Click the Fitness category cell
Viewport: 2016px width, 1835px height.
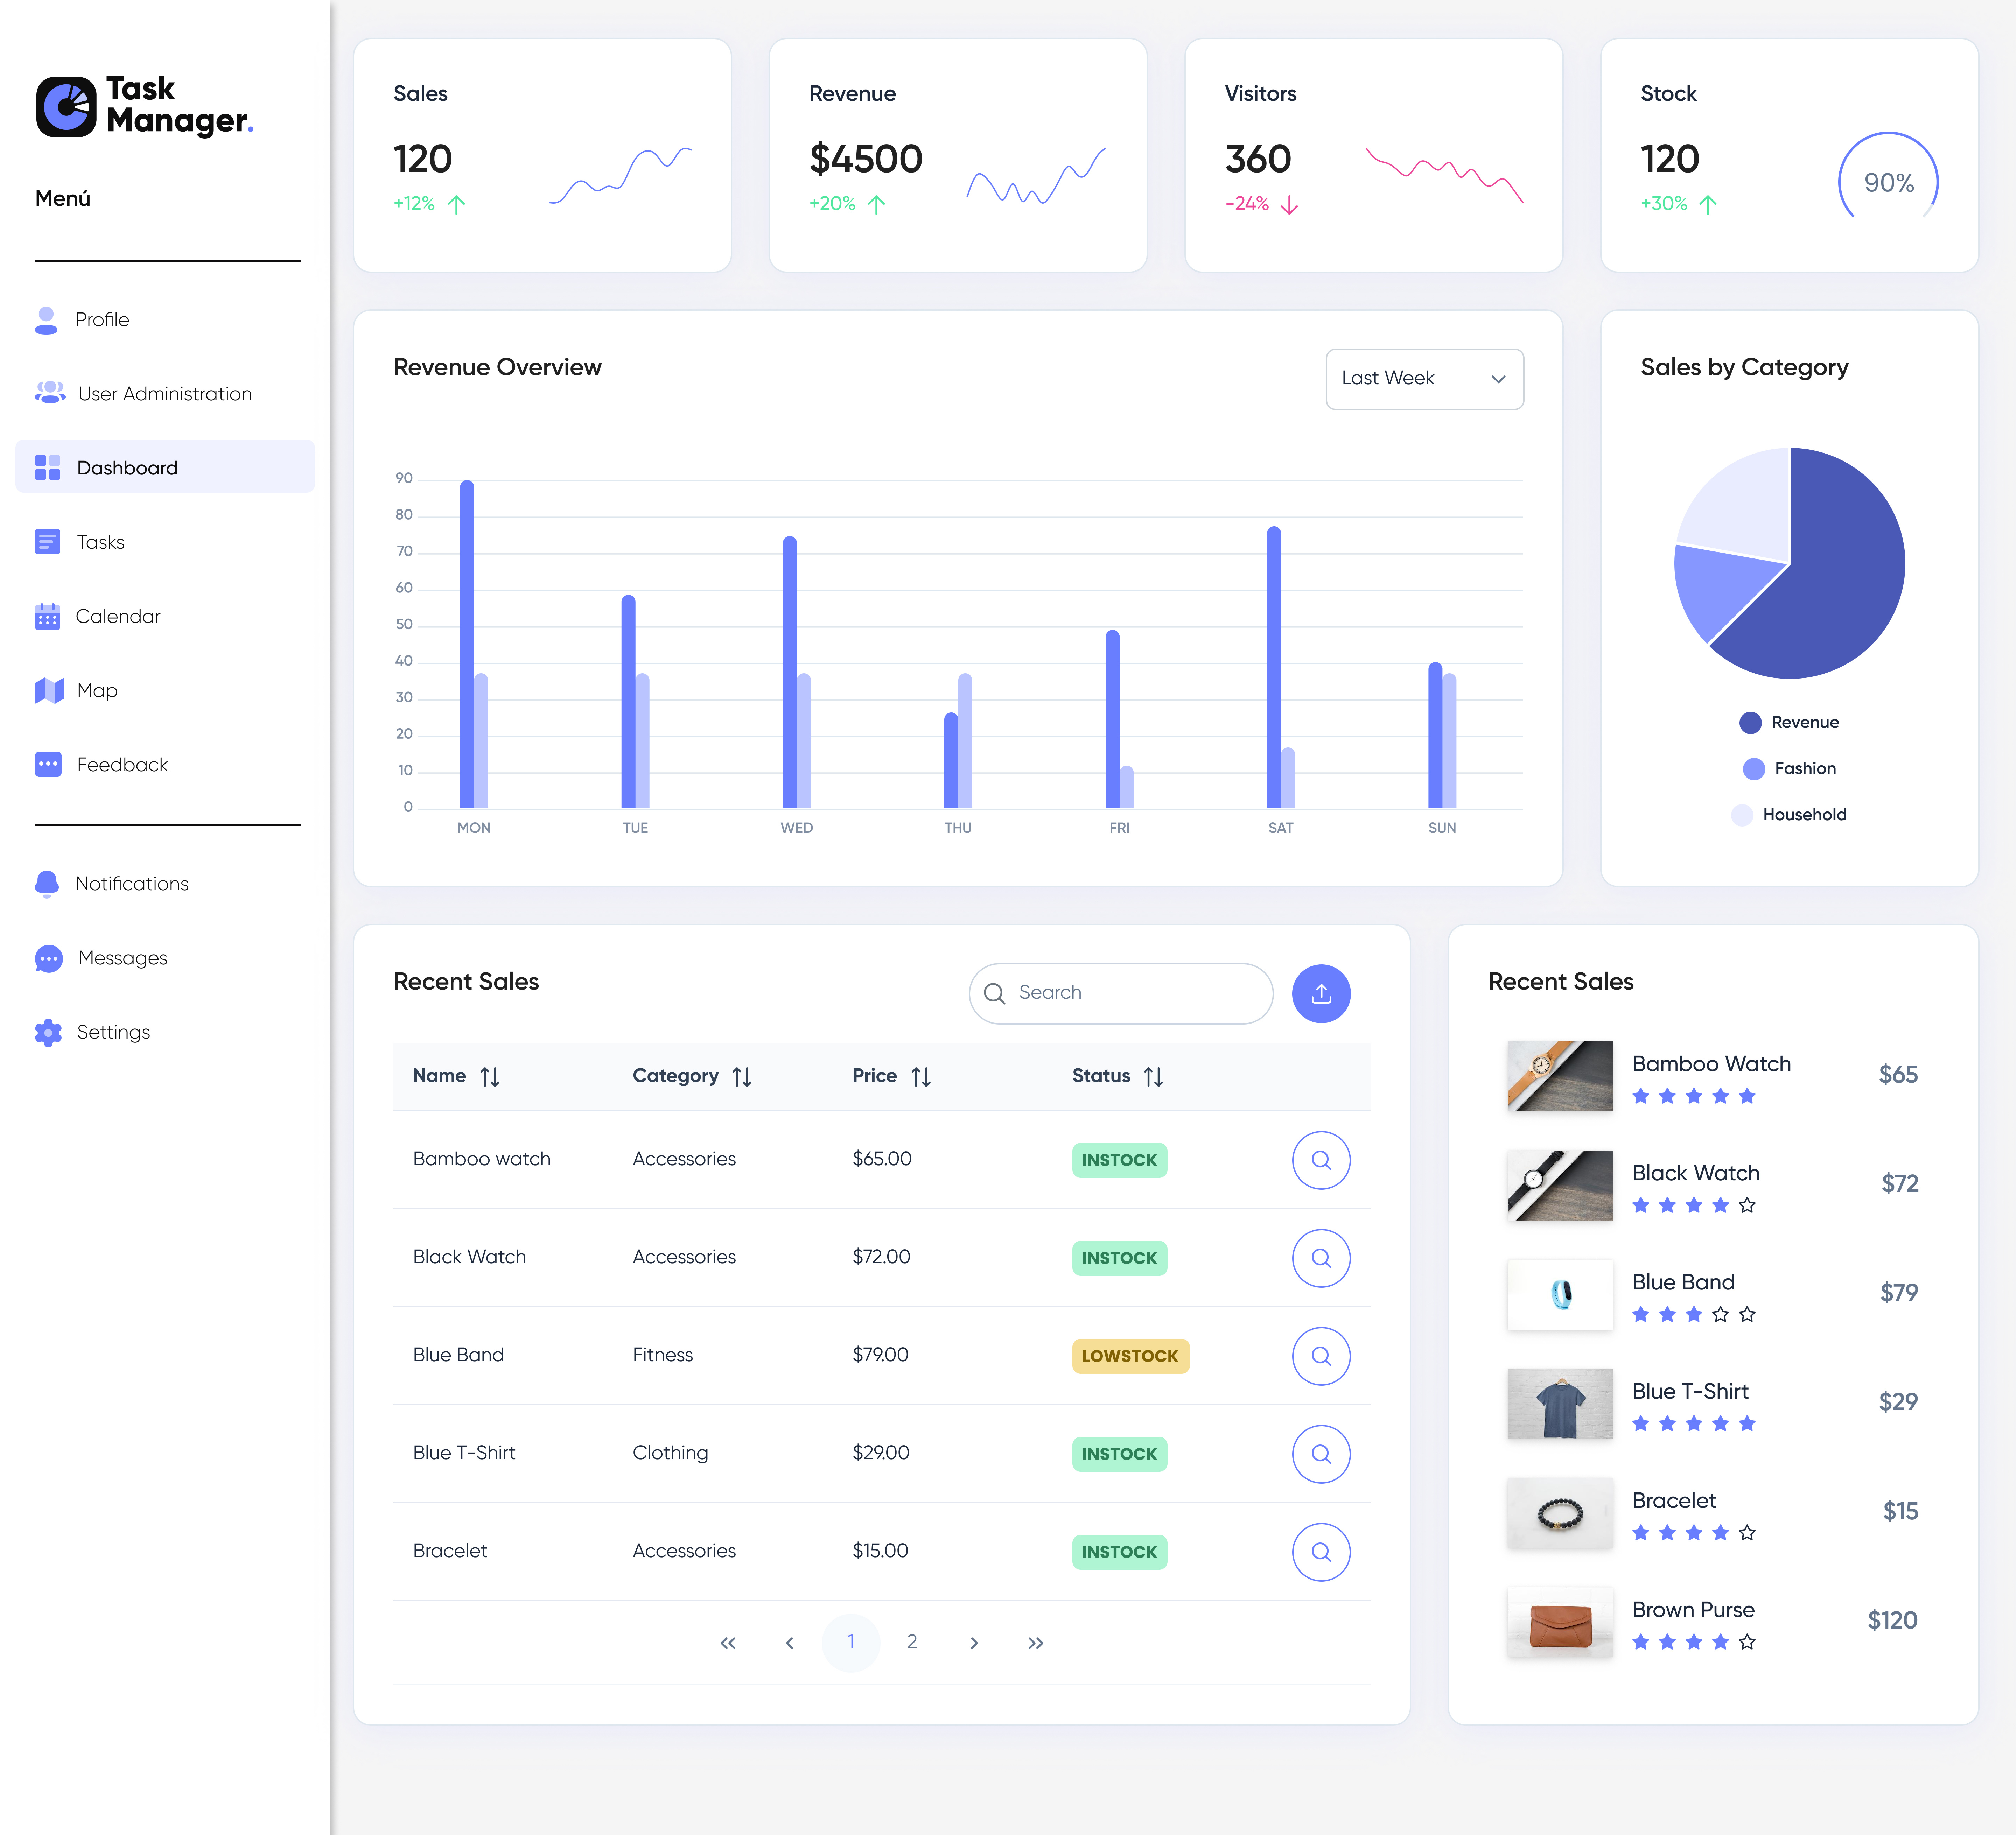662,1355
